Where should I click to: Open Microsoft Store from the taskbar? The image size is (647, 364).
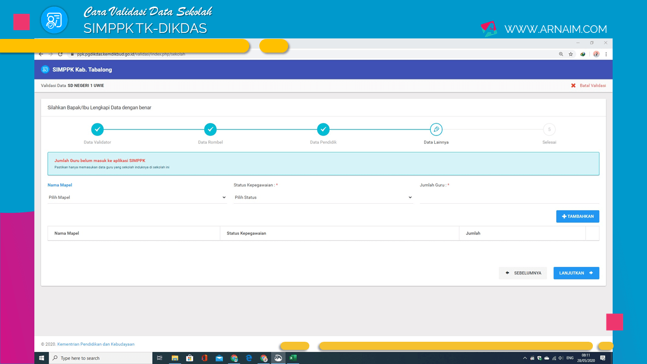pos(190,358)
